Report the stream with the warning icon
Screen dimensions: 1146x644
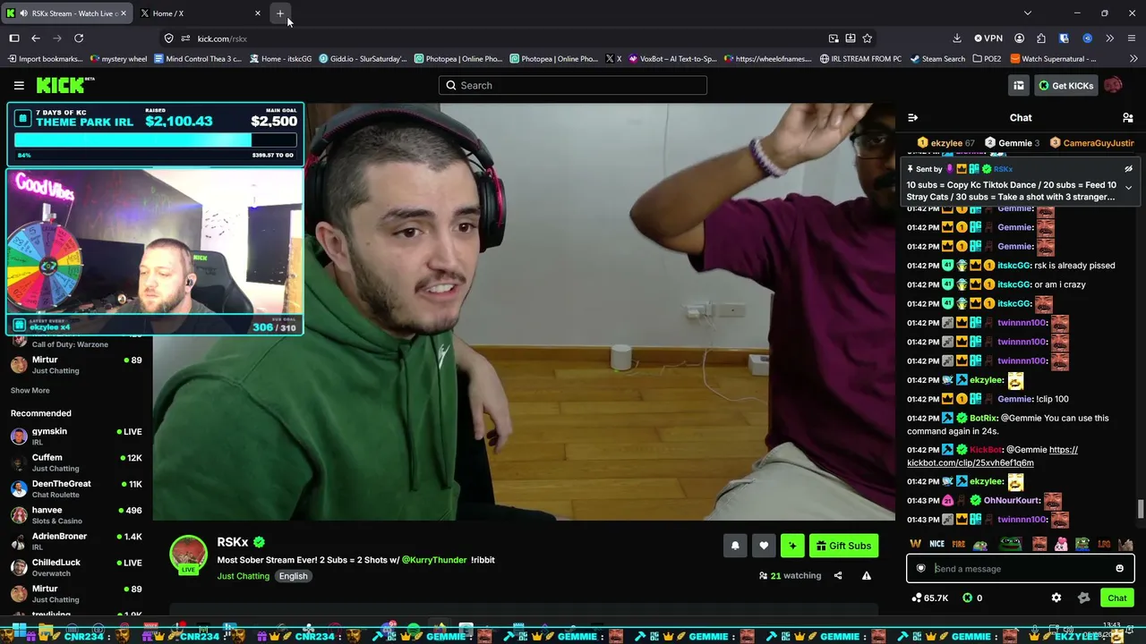click(867, 576)
